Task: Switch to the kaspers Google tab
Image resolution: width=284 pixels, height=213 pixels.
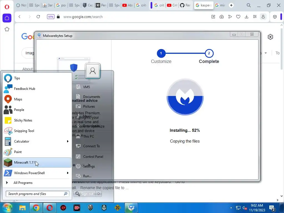Action: click(x=204, y=5)
